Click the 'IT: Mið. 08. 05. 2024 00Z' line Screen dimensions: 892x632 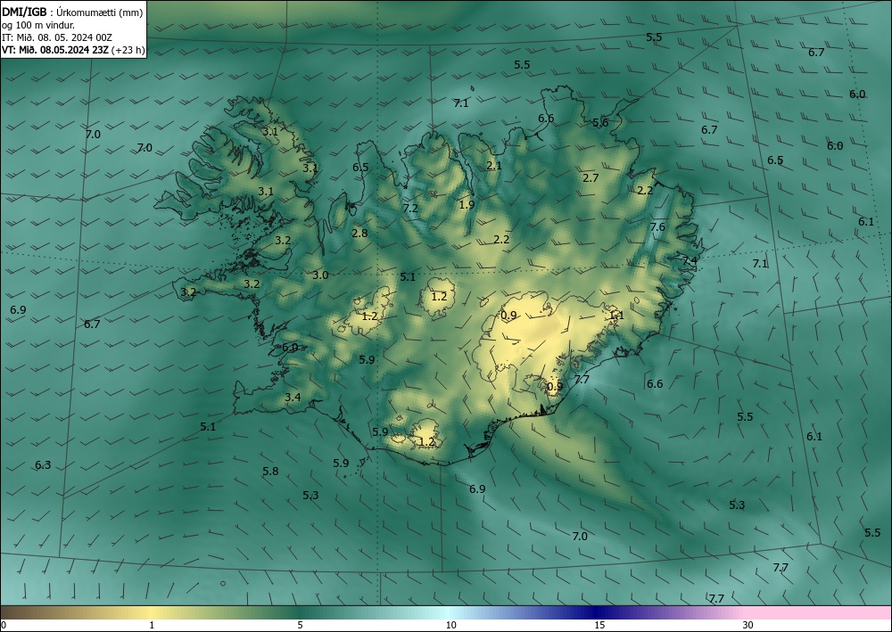point(57,37)
